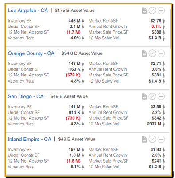The image size is (175, 178).
Task: Open the Los Angeles - CA market link
Action: (28, 11)
